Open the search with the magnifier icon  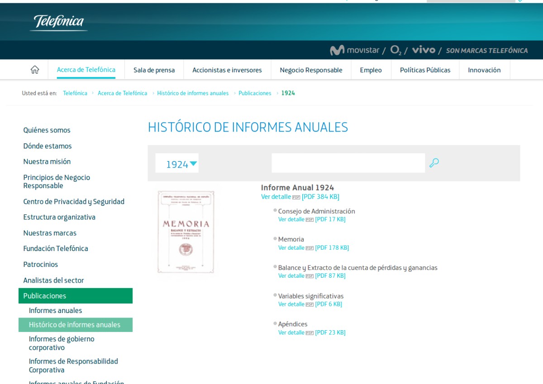(434, 163)
